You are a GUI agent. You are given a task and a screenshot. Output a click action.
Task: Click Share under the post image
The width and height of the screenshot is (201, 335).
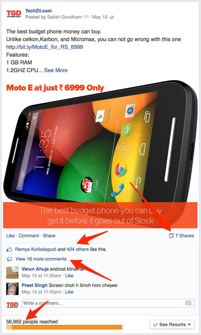click(49, 236)
